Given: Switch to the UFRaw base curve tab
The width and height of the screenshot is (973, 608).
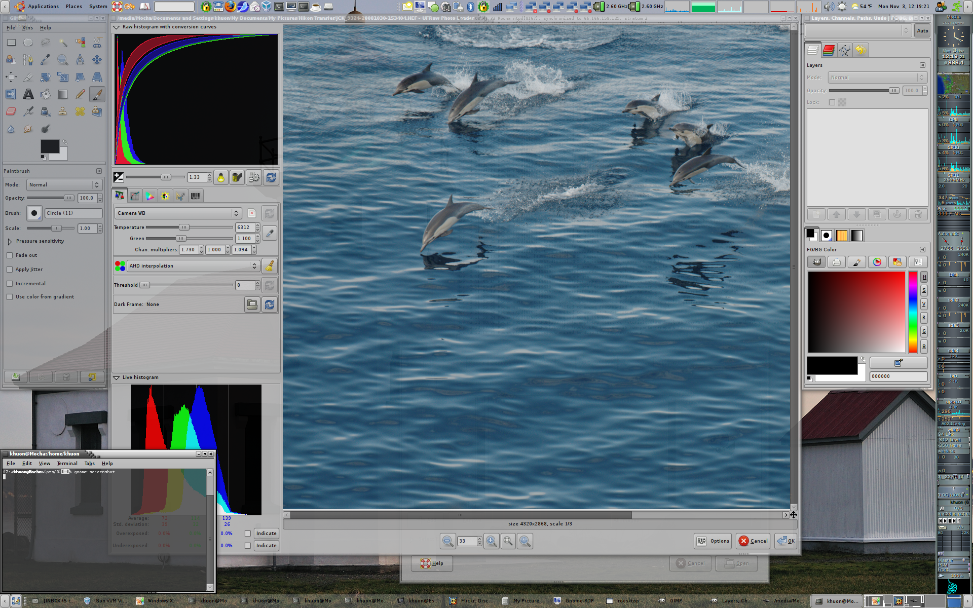Looking at the screenshot, I should pos(135,196).
